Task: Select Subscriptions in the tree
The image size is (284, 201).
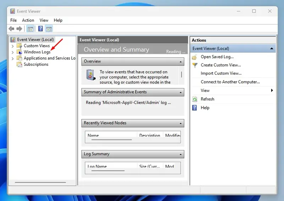Action: [x=36, y=64]
